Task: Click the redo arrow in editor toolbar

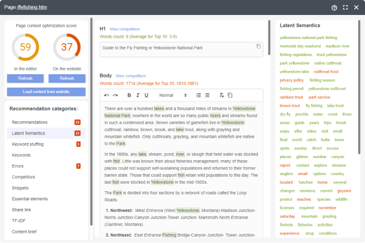Action: click(x=115, y=95)
